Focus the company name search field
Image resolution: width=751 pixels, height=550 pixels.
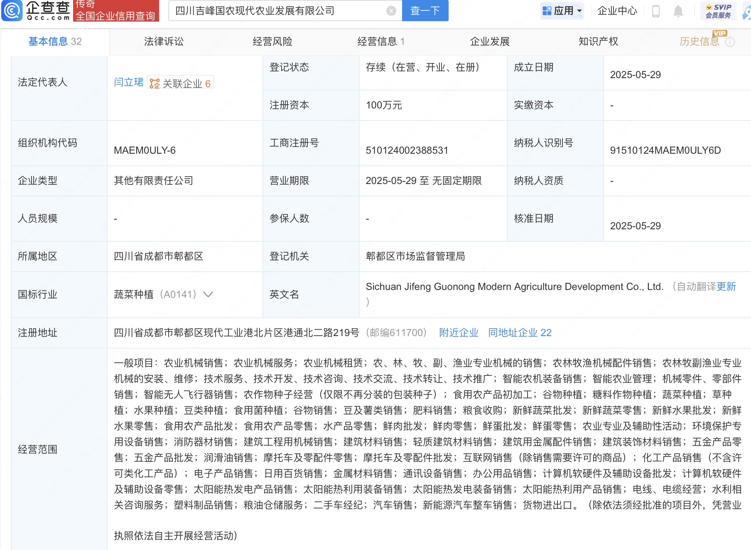click(278, 11)
